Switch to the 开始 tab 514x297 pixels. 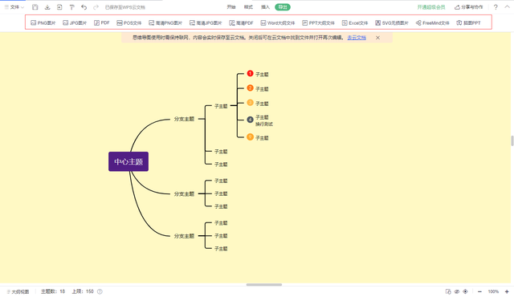231,7
